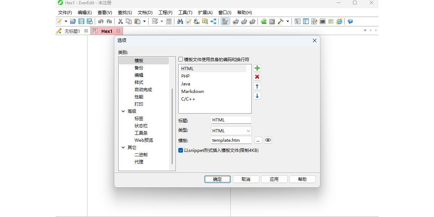Viewport: 434px width, 217px height.
Task: Enable 模板文件使用自身的编码和换行符 option
Action: pos(180,60)
